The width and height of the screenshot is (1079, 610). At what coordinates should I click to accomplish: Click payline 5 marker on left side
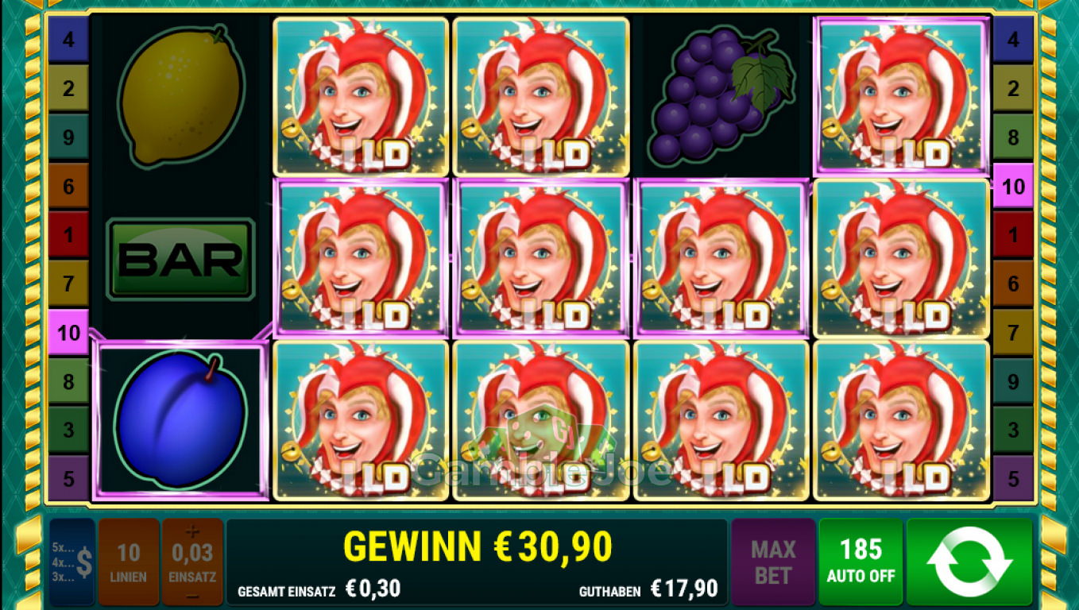(68, 479)
